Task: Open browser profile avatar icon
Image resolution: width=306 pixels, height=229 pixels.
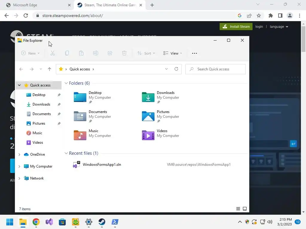Action: click(290, 16)
